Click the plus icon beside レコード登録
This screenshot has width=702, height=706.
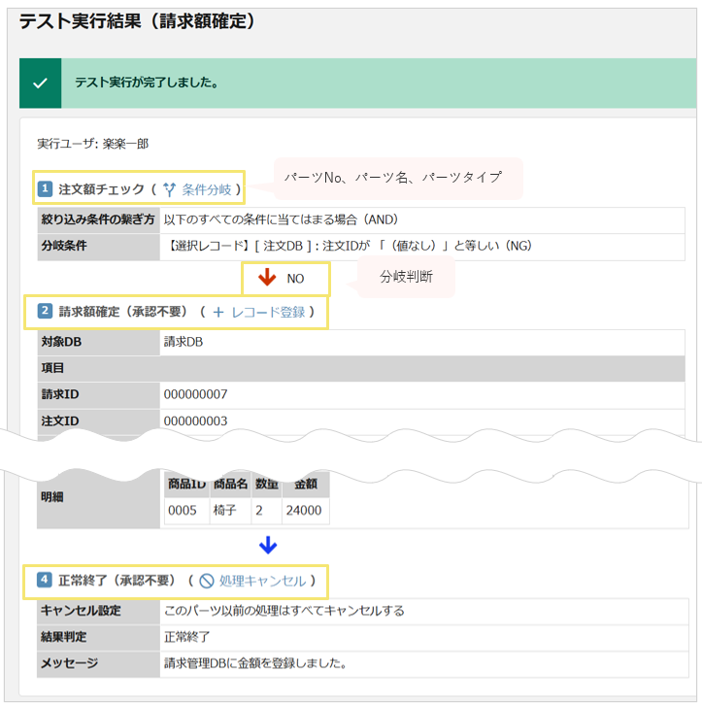[218, 312]
